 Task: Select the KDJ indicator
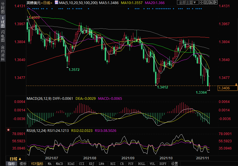tap(91, 164)
